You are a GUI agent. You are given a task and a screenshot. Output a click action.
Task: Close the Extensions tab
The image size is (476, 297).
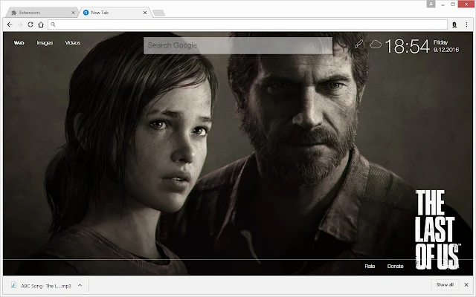[73, 13]
